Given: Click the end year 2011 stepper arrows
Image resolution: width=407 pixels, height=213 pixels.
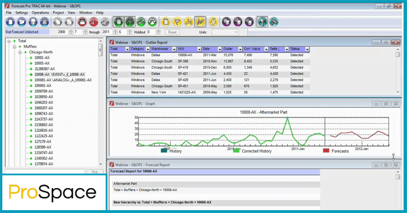Looking at the screenshot, I should click(x=115, y=32).
